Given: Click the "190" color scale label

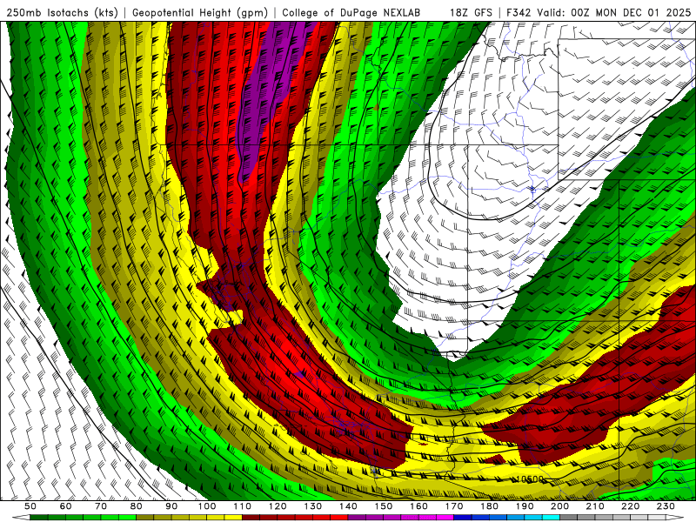Looking at the screenshot, I should coord(525,506).
